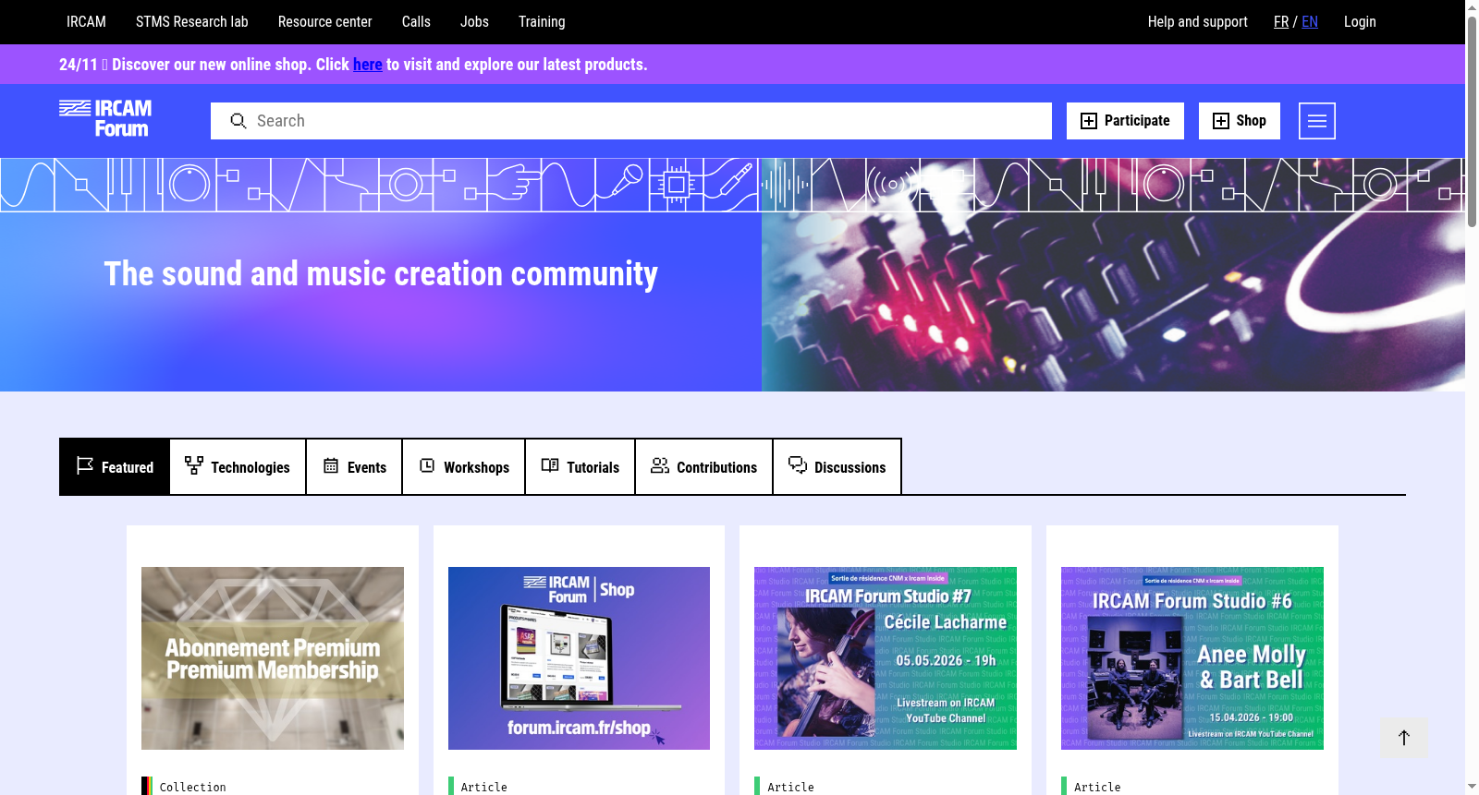
Task: Click the plus icon in the Shop button
Action: (x=1221, y=121)
